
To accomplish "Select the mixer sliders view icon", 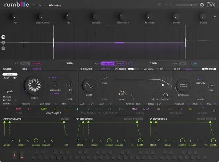I will pos(3,37).
